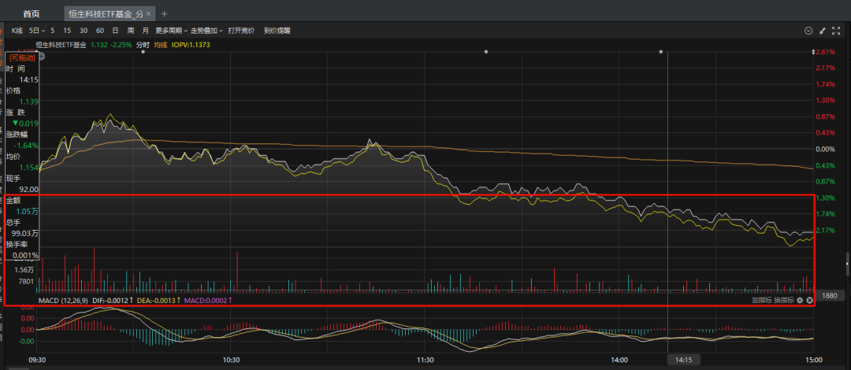Click the 打开竞价 button
This screenshot has width=851, height=370.
click(x=241, y=30)
